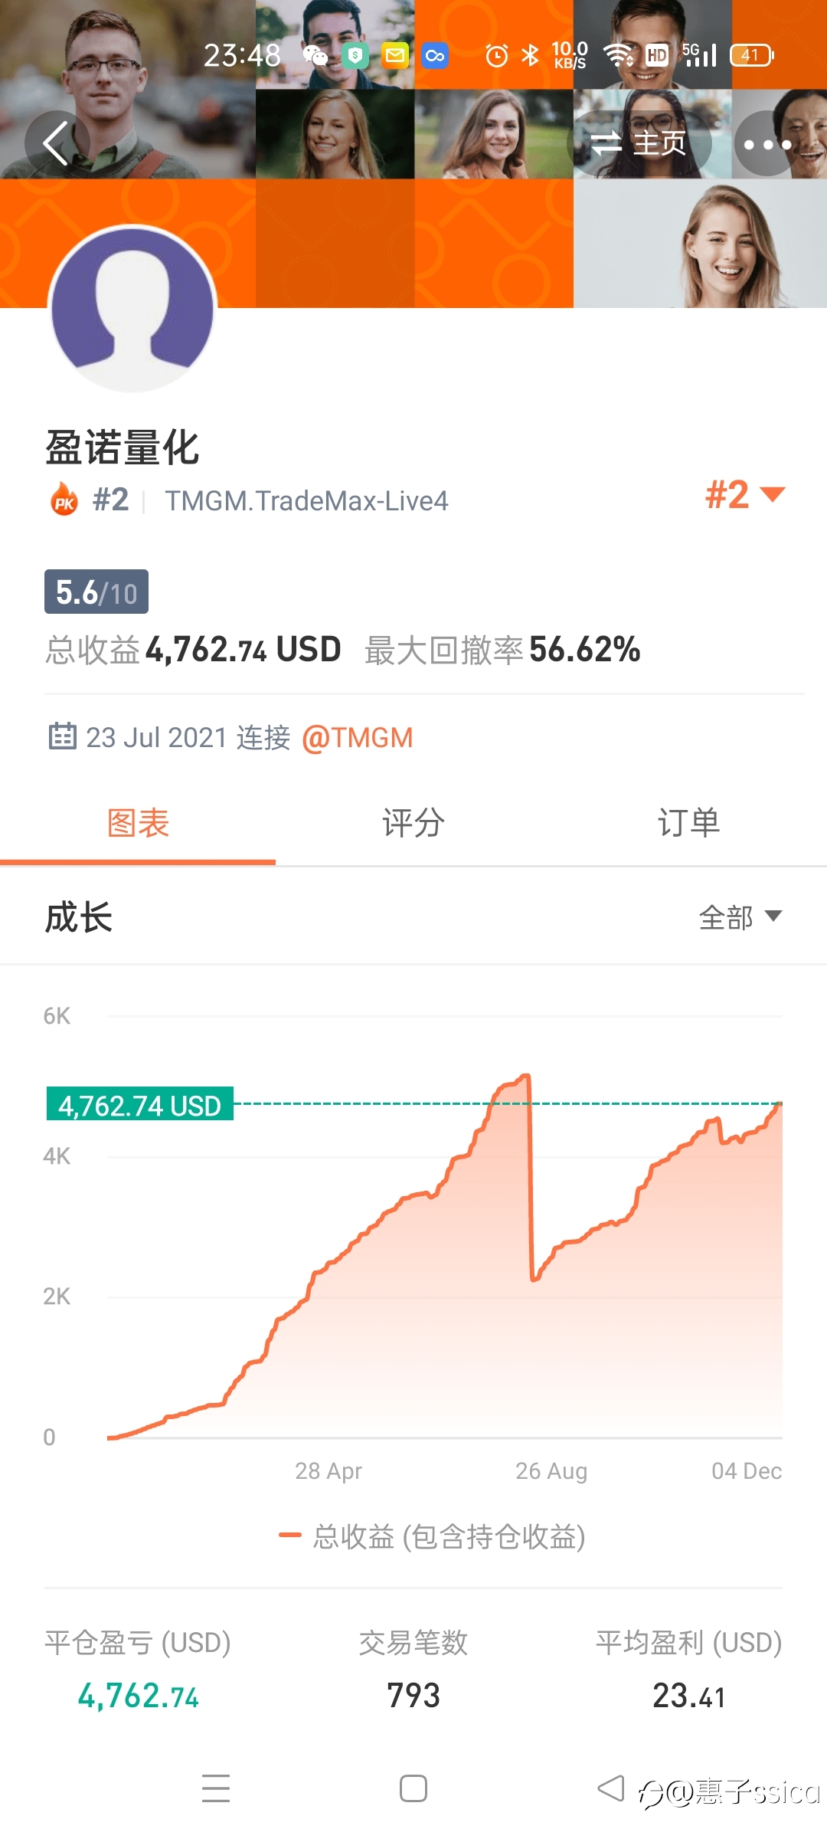Tap the 4,762.74 USD chart value label
Image resolution: width=827 pixels, height=1839 pixels.
(140, 1105)
